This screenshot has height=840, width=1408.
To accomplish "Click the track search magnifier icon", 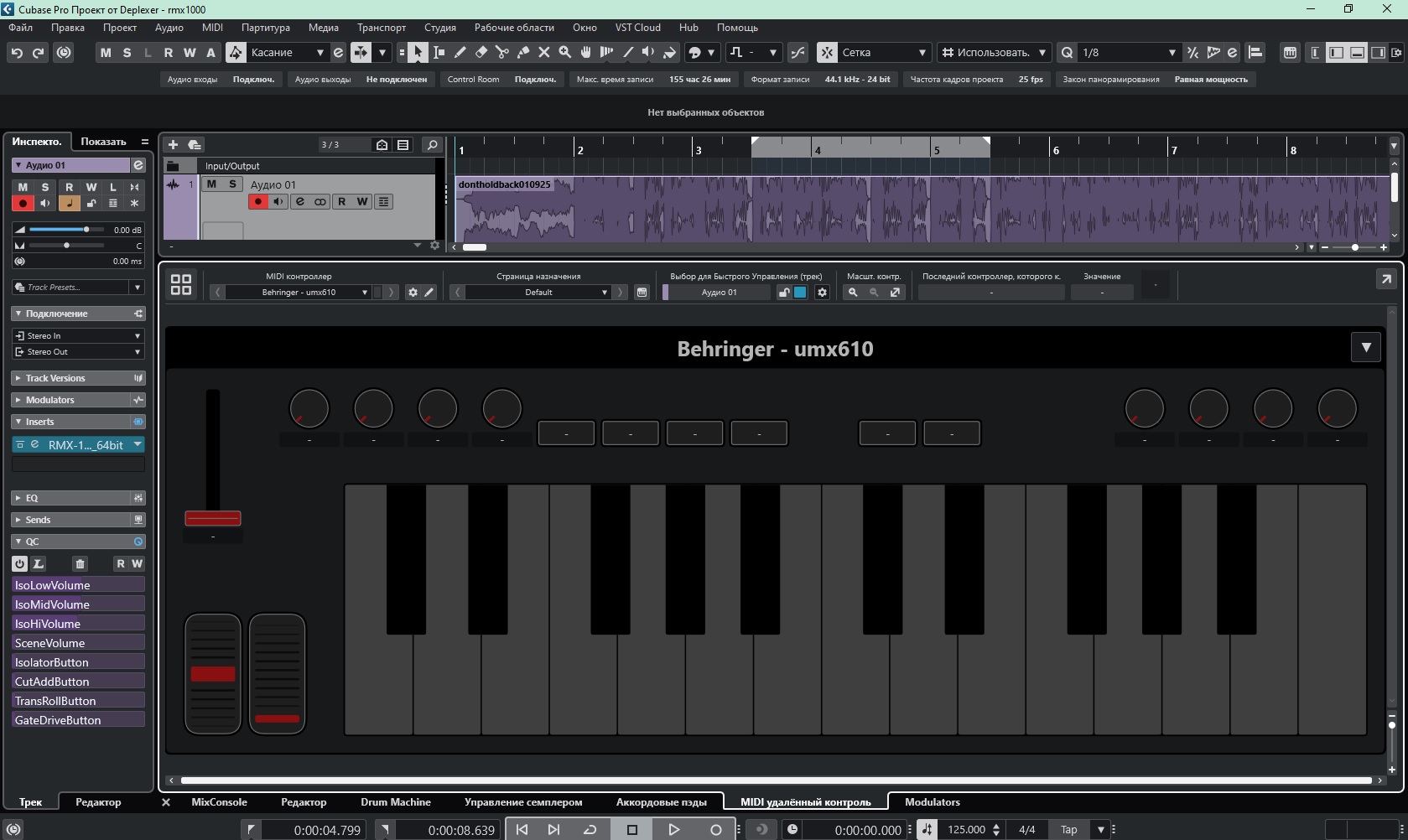I will click(432, 144).
